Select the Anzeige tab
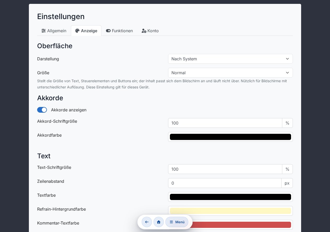Screen dimensions: 330x232 (x=86, y=31)
